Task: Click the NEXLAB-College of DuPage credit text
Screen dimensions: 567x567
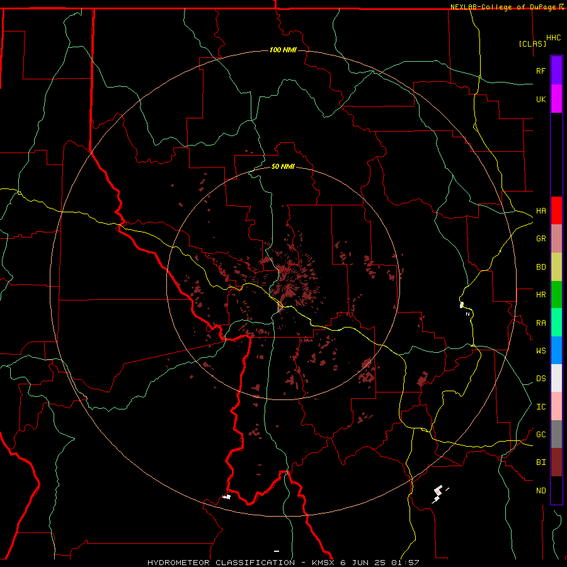Action: tap(504, 7)
